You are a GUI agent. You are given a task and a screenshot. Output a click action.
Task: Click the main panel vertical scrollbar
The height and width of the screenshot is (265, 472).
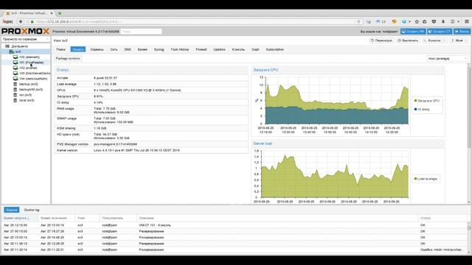click(x=469, y=107)
